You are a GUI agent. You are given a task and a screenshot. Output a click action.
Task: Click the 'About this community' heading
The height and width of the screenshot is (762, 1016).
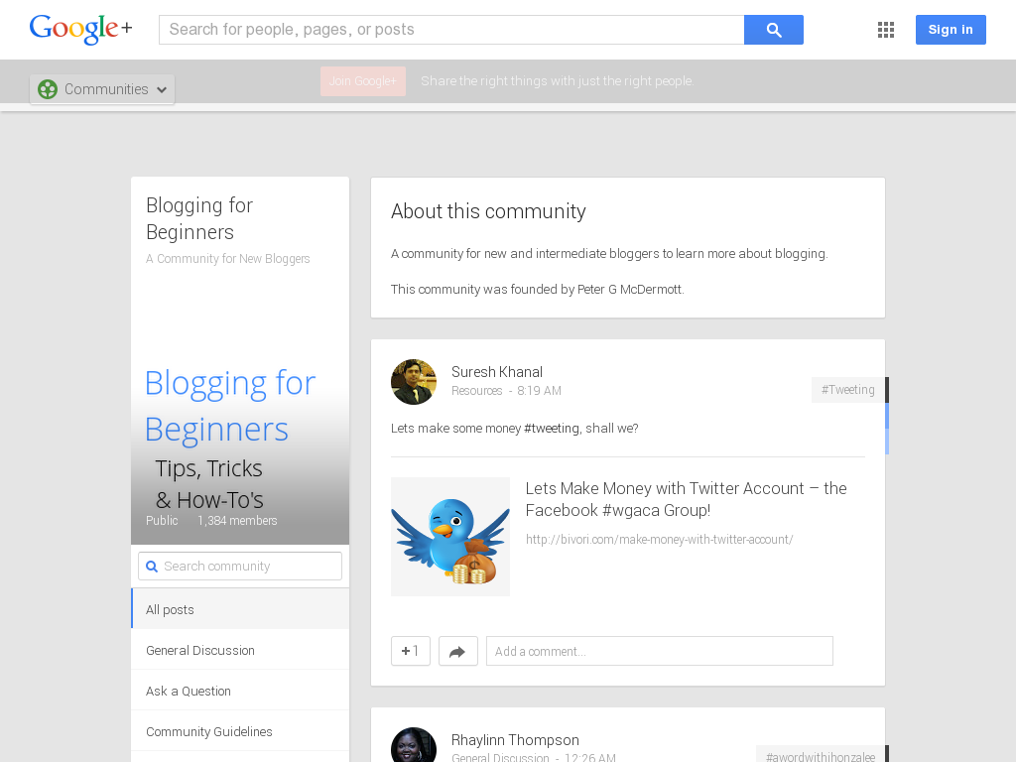[488, 211]
